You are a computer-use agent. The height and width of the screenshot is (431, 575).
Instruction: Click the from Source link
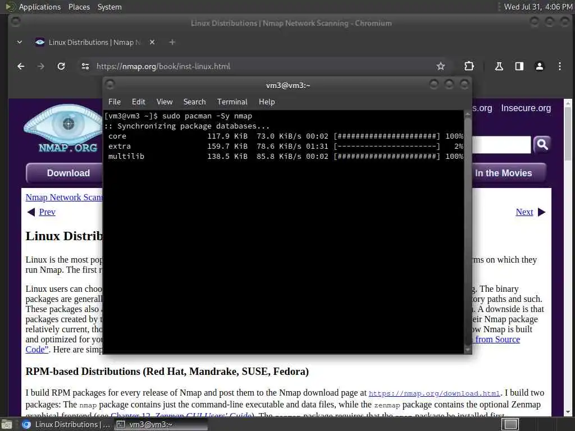[498, 340]
